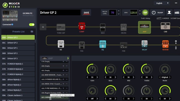
Task: Select preset 06C Driver GP 3
Action: (x=18, y=59)
